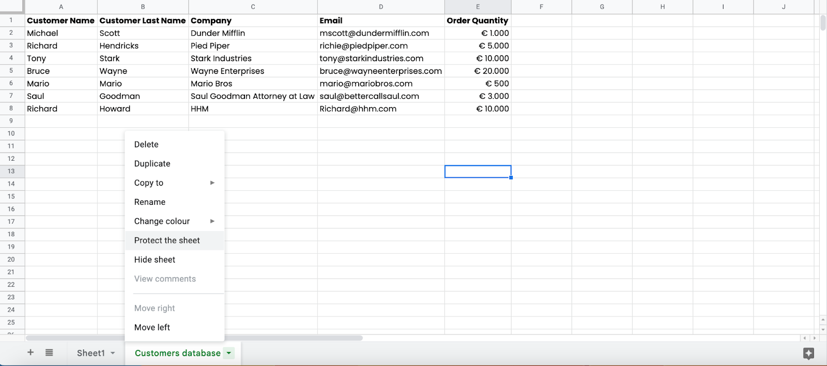This screenshot has width=827, height=366.
Task: Open the all sheets list icon
Action: pyautogui.click(x=49, y=353)
